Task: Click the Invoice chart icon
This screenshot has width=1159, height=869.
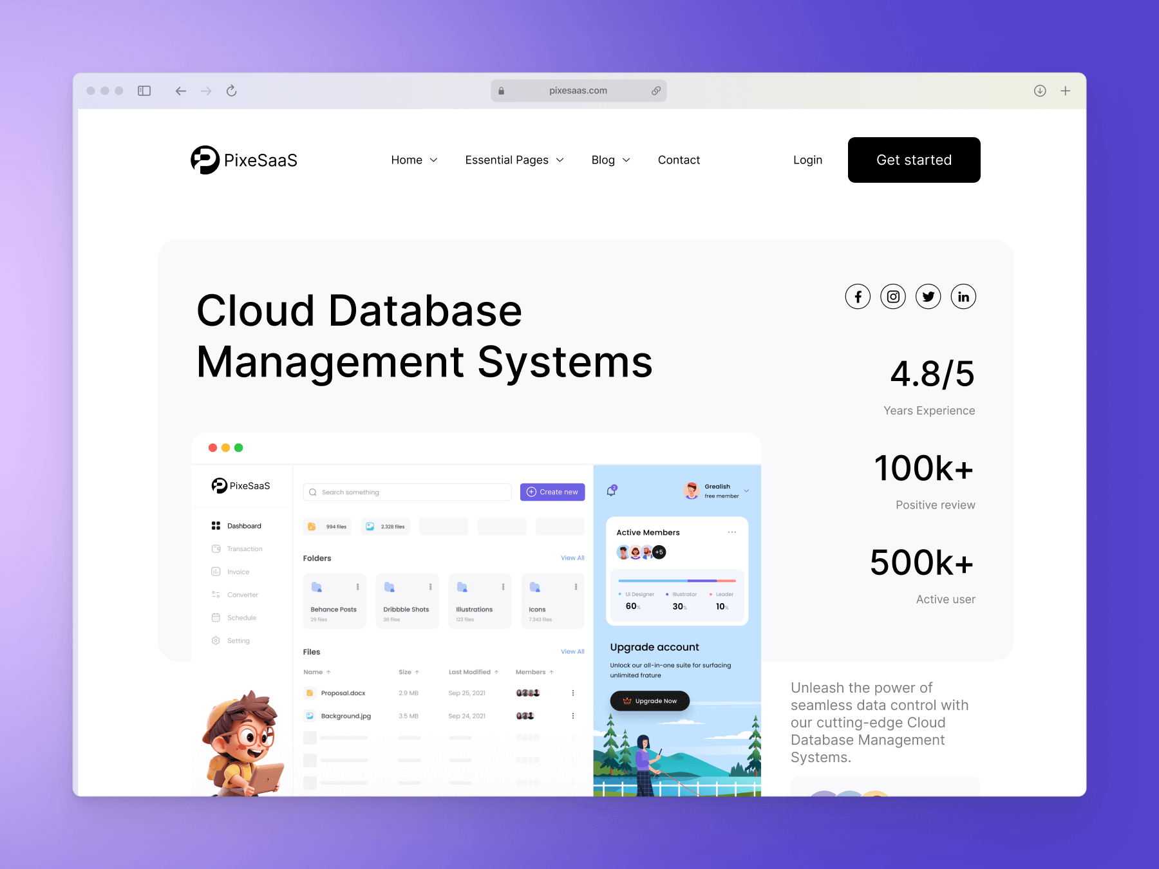Action: tap(216, 572)
